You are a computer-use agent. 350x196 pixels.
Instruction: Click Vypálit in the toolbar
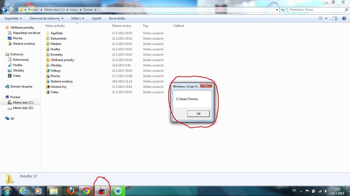[x=96, y=18]
